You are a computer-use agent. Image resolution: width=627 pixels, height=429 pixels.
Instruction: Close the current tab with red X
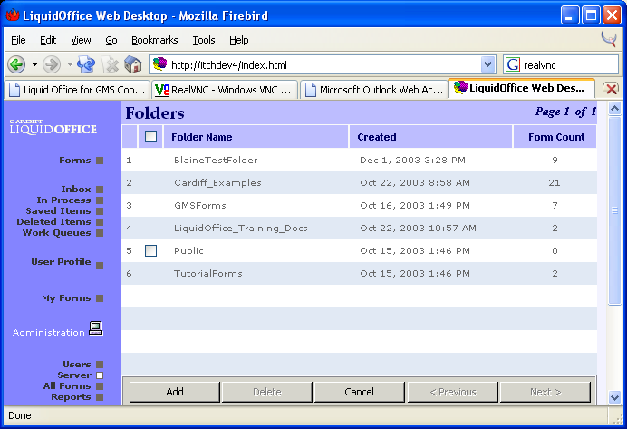[x=611, y=89]
